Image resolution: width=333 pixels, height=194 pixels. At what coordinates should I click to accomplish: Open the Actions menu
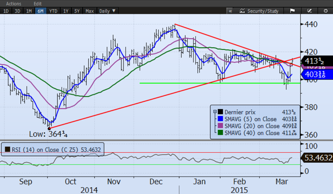point(13,3)
